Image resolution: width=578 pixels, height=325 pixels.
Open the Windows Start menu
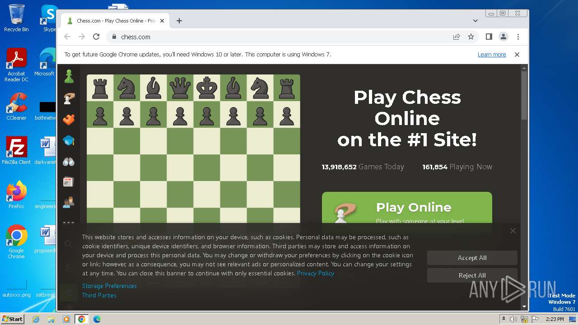(13, 319)
